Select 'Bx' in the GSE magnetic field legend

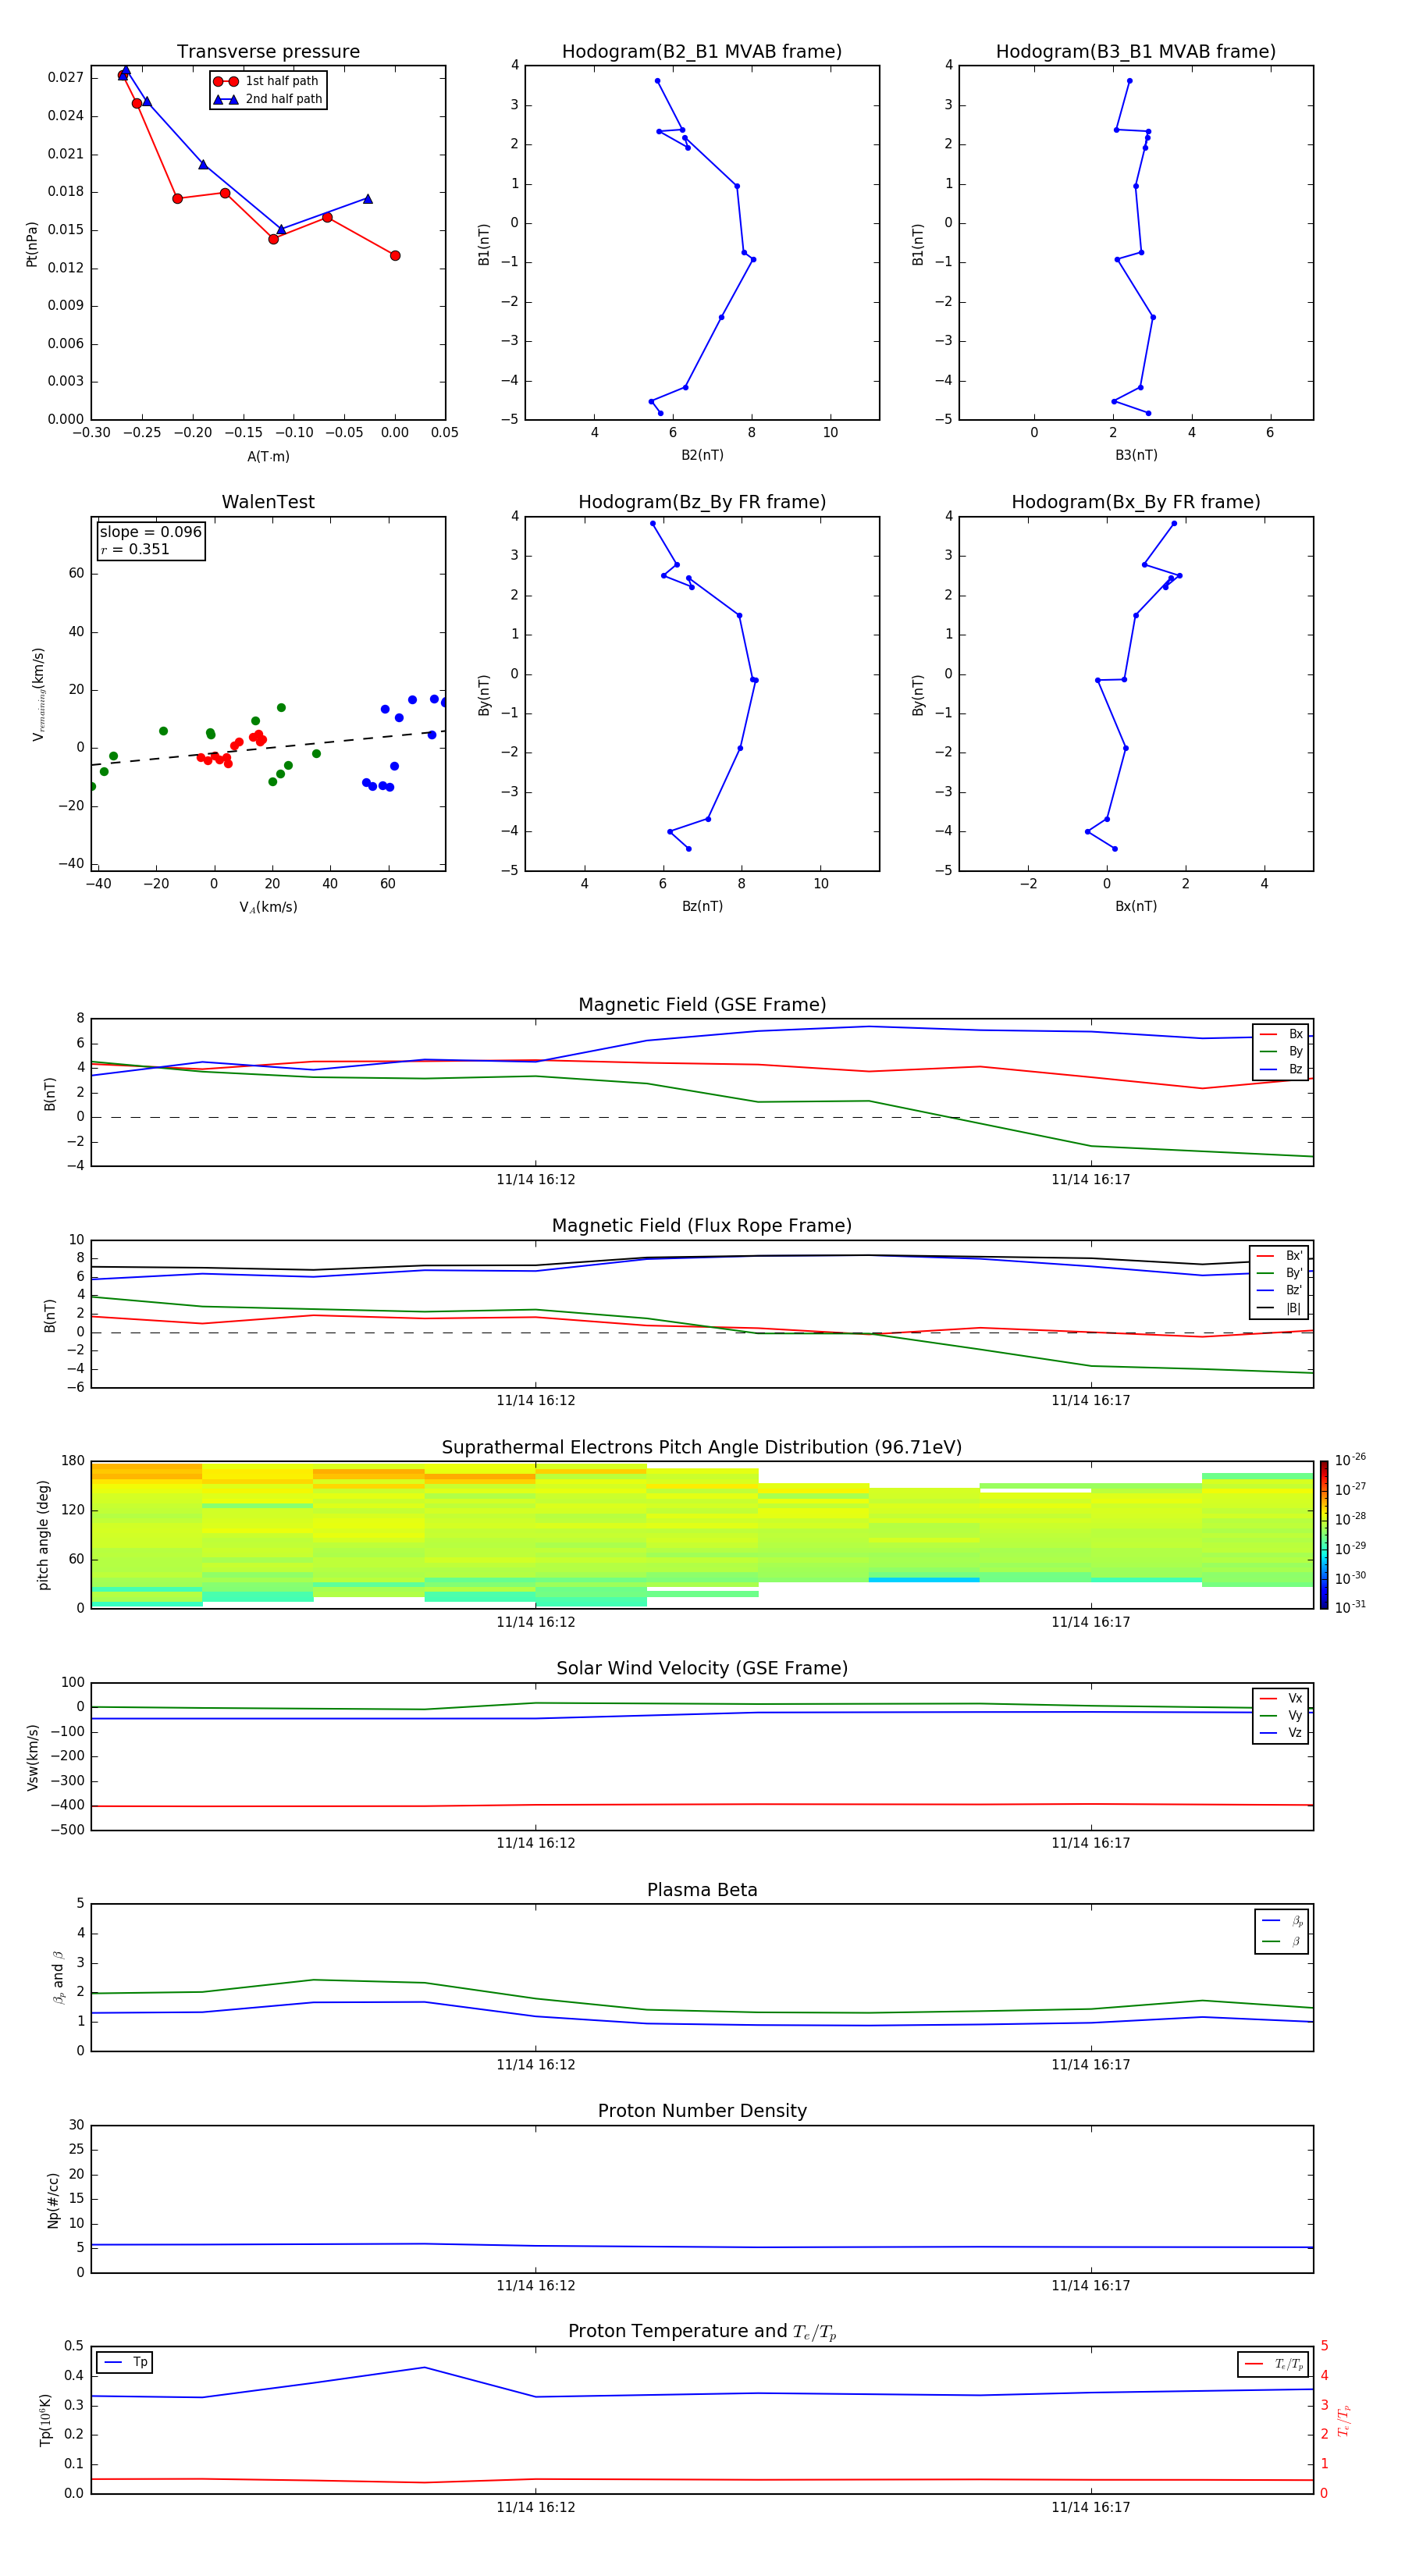(x=1281, y=1034)
